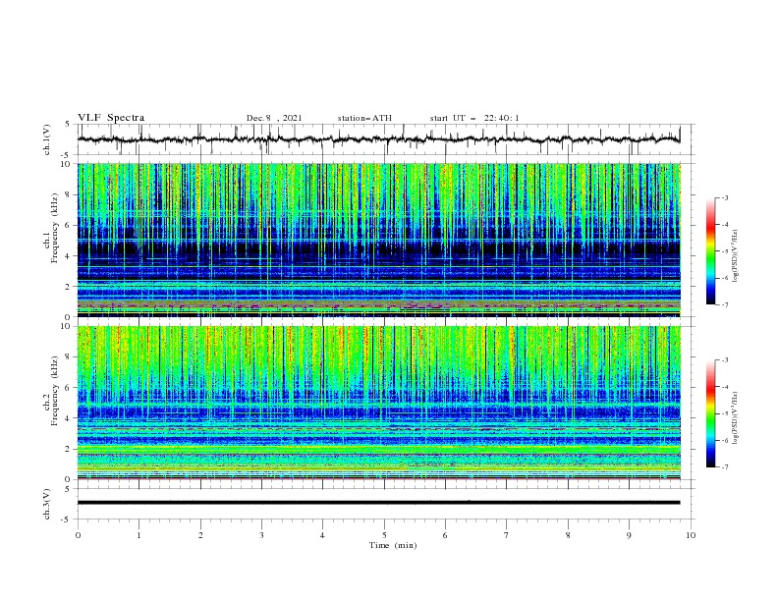Viewport: 778px width, 601px height.
Task: Click the "-7" tick on ch.2 colorbar
Action: pos(725,466)
